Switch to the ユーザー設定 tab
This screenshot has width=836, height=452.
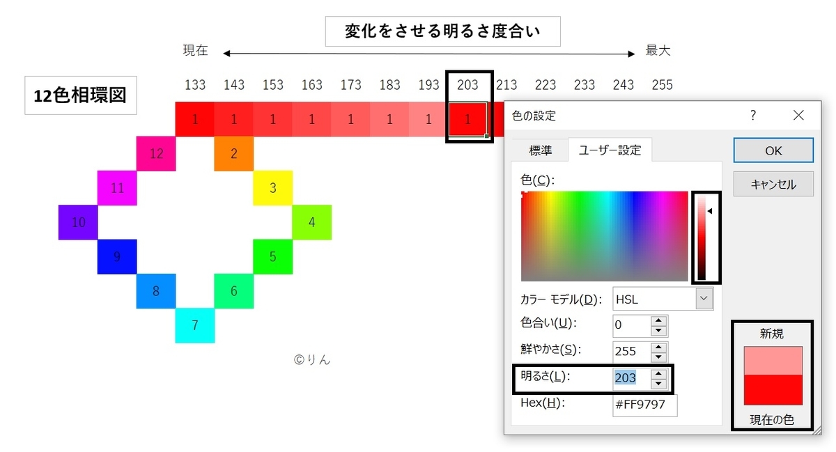coord(610,149)
